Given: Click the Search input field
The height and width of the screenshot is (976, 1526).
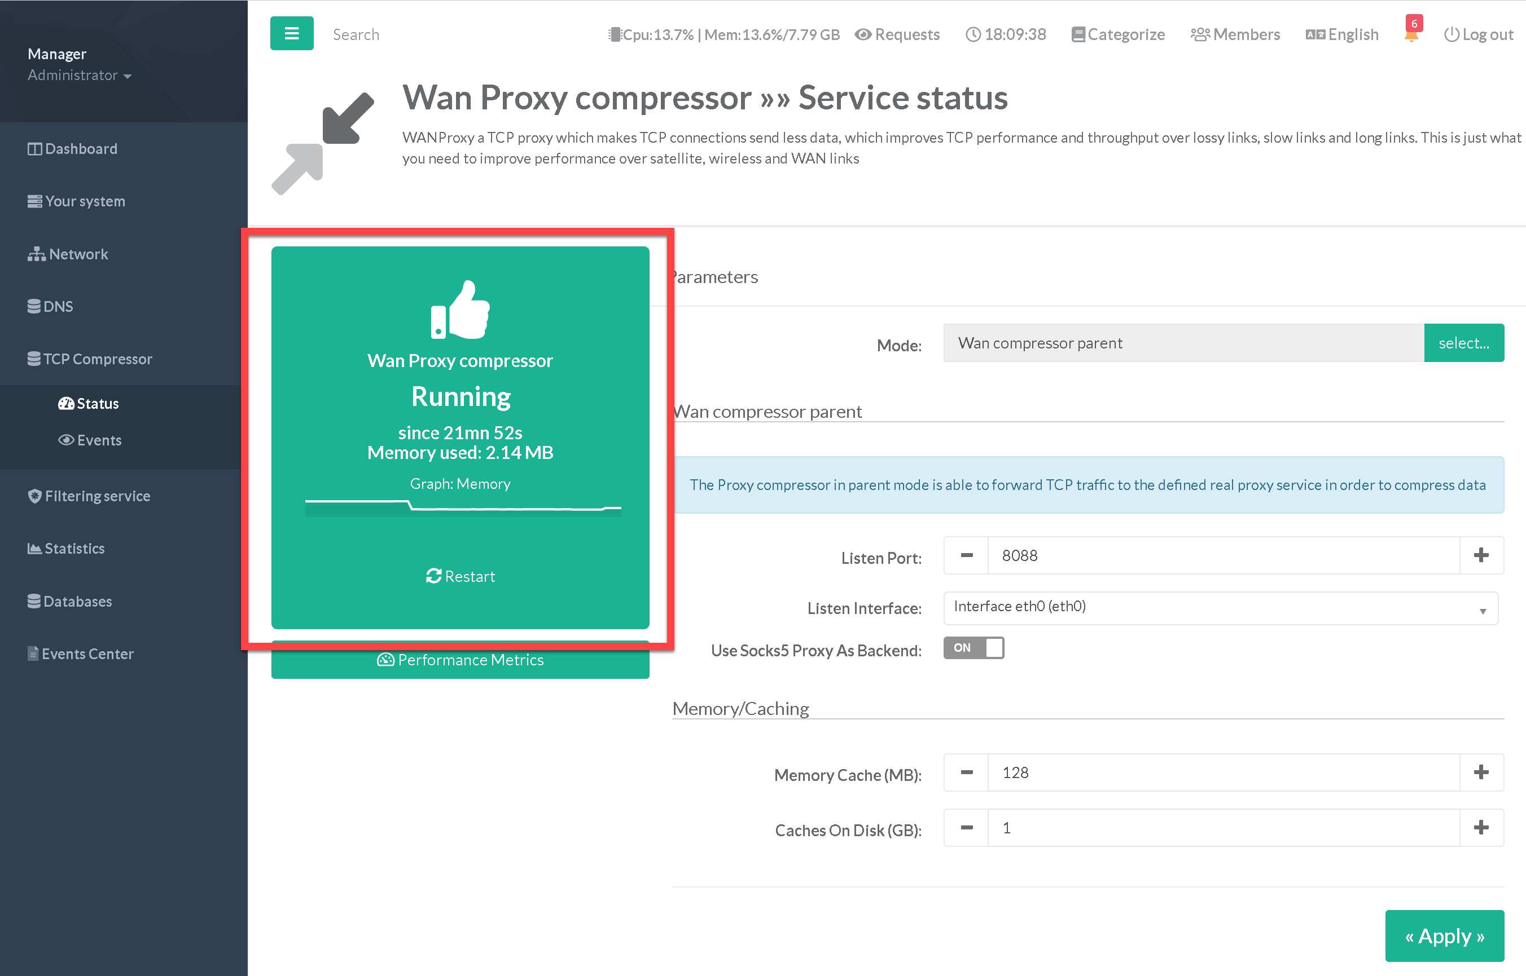Looking at the screenshot, I should pos(356,35).
